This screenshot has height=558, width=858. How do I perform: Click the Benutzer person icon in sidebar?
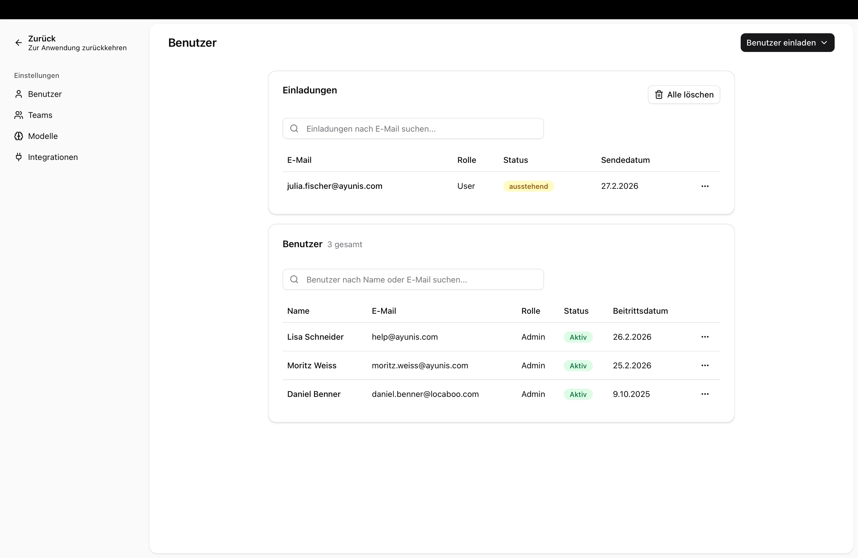coord(18,94)
